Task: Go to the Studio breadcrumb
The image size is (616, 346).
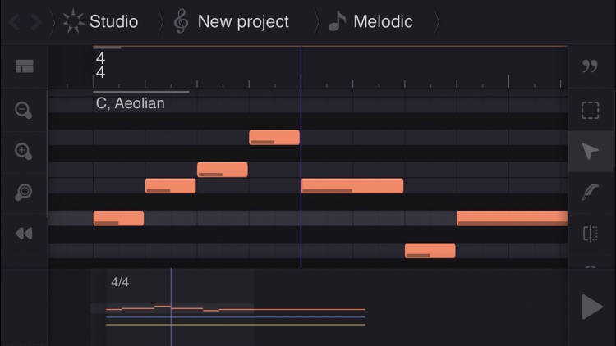Action: (x=102, y=21)
